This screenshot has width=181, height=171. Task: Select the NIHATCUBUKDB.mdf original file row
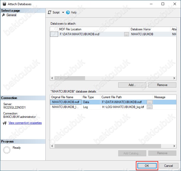point(66,102)
